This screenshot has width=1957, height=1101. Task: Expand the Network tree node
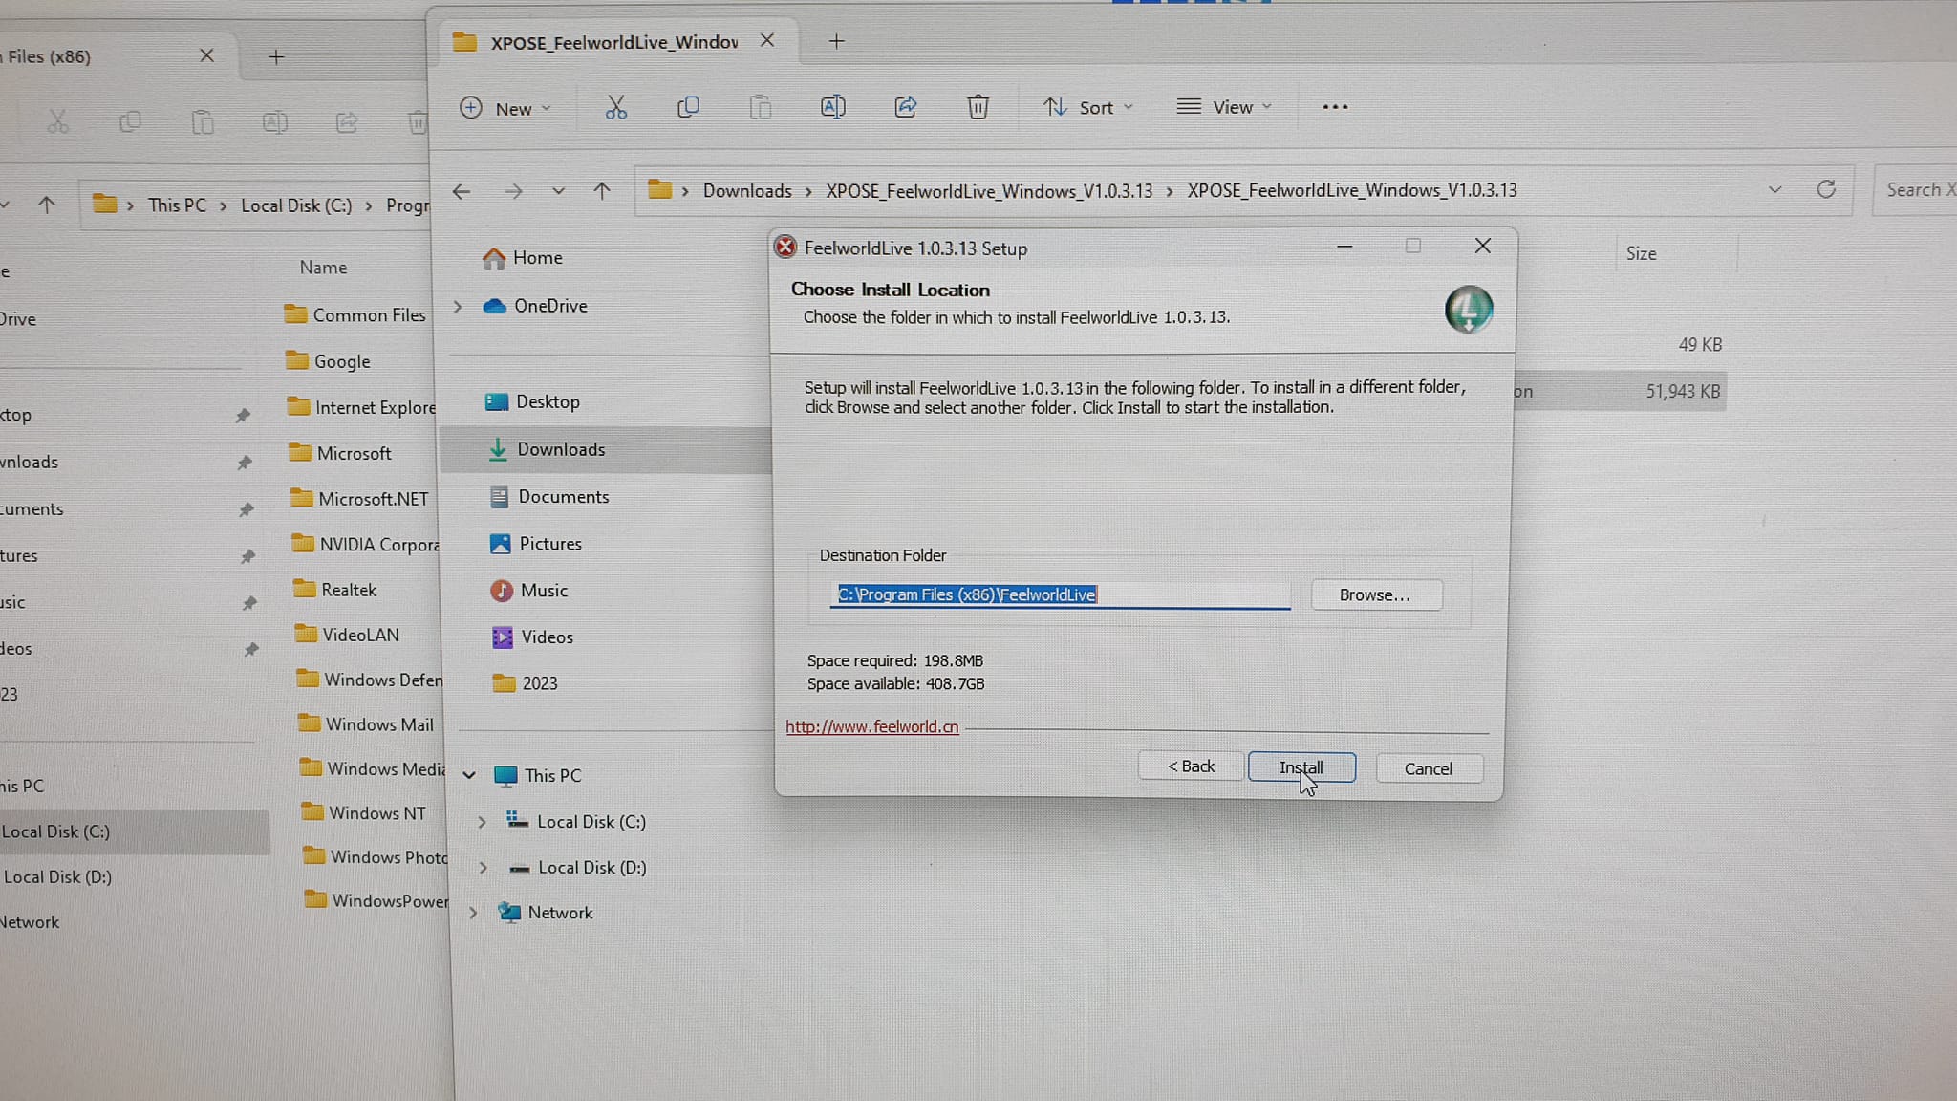coord(473,914)
